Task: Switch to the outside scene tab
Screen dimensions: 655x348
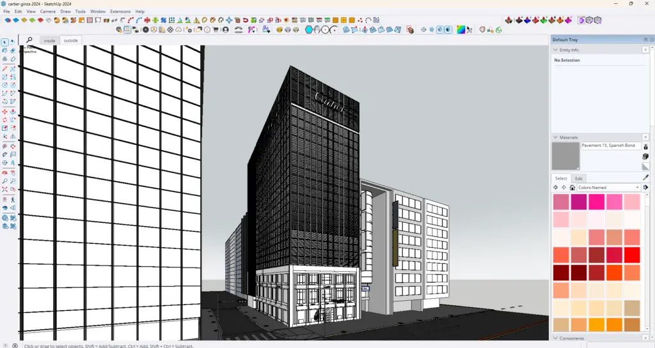Action: point(70,40)
